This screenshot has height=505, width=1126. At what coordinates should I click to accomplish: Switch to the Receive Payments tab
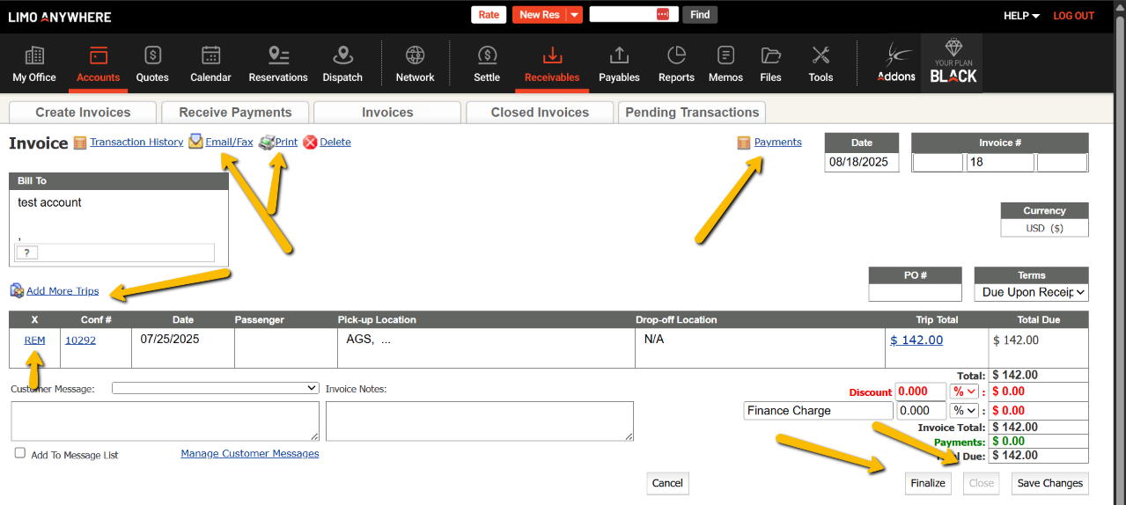pyautogui.click(x=235, y=113)
